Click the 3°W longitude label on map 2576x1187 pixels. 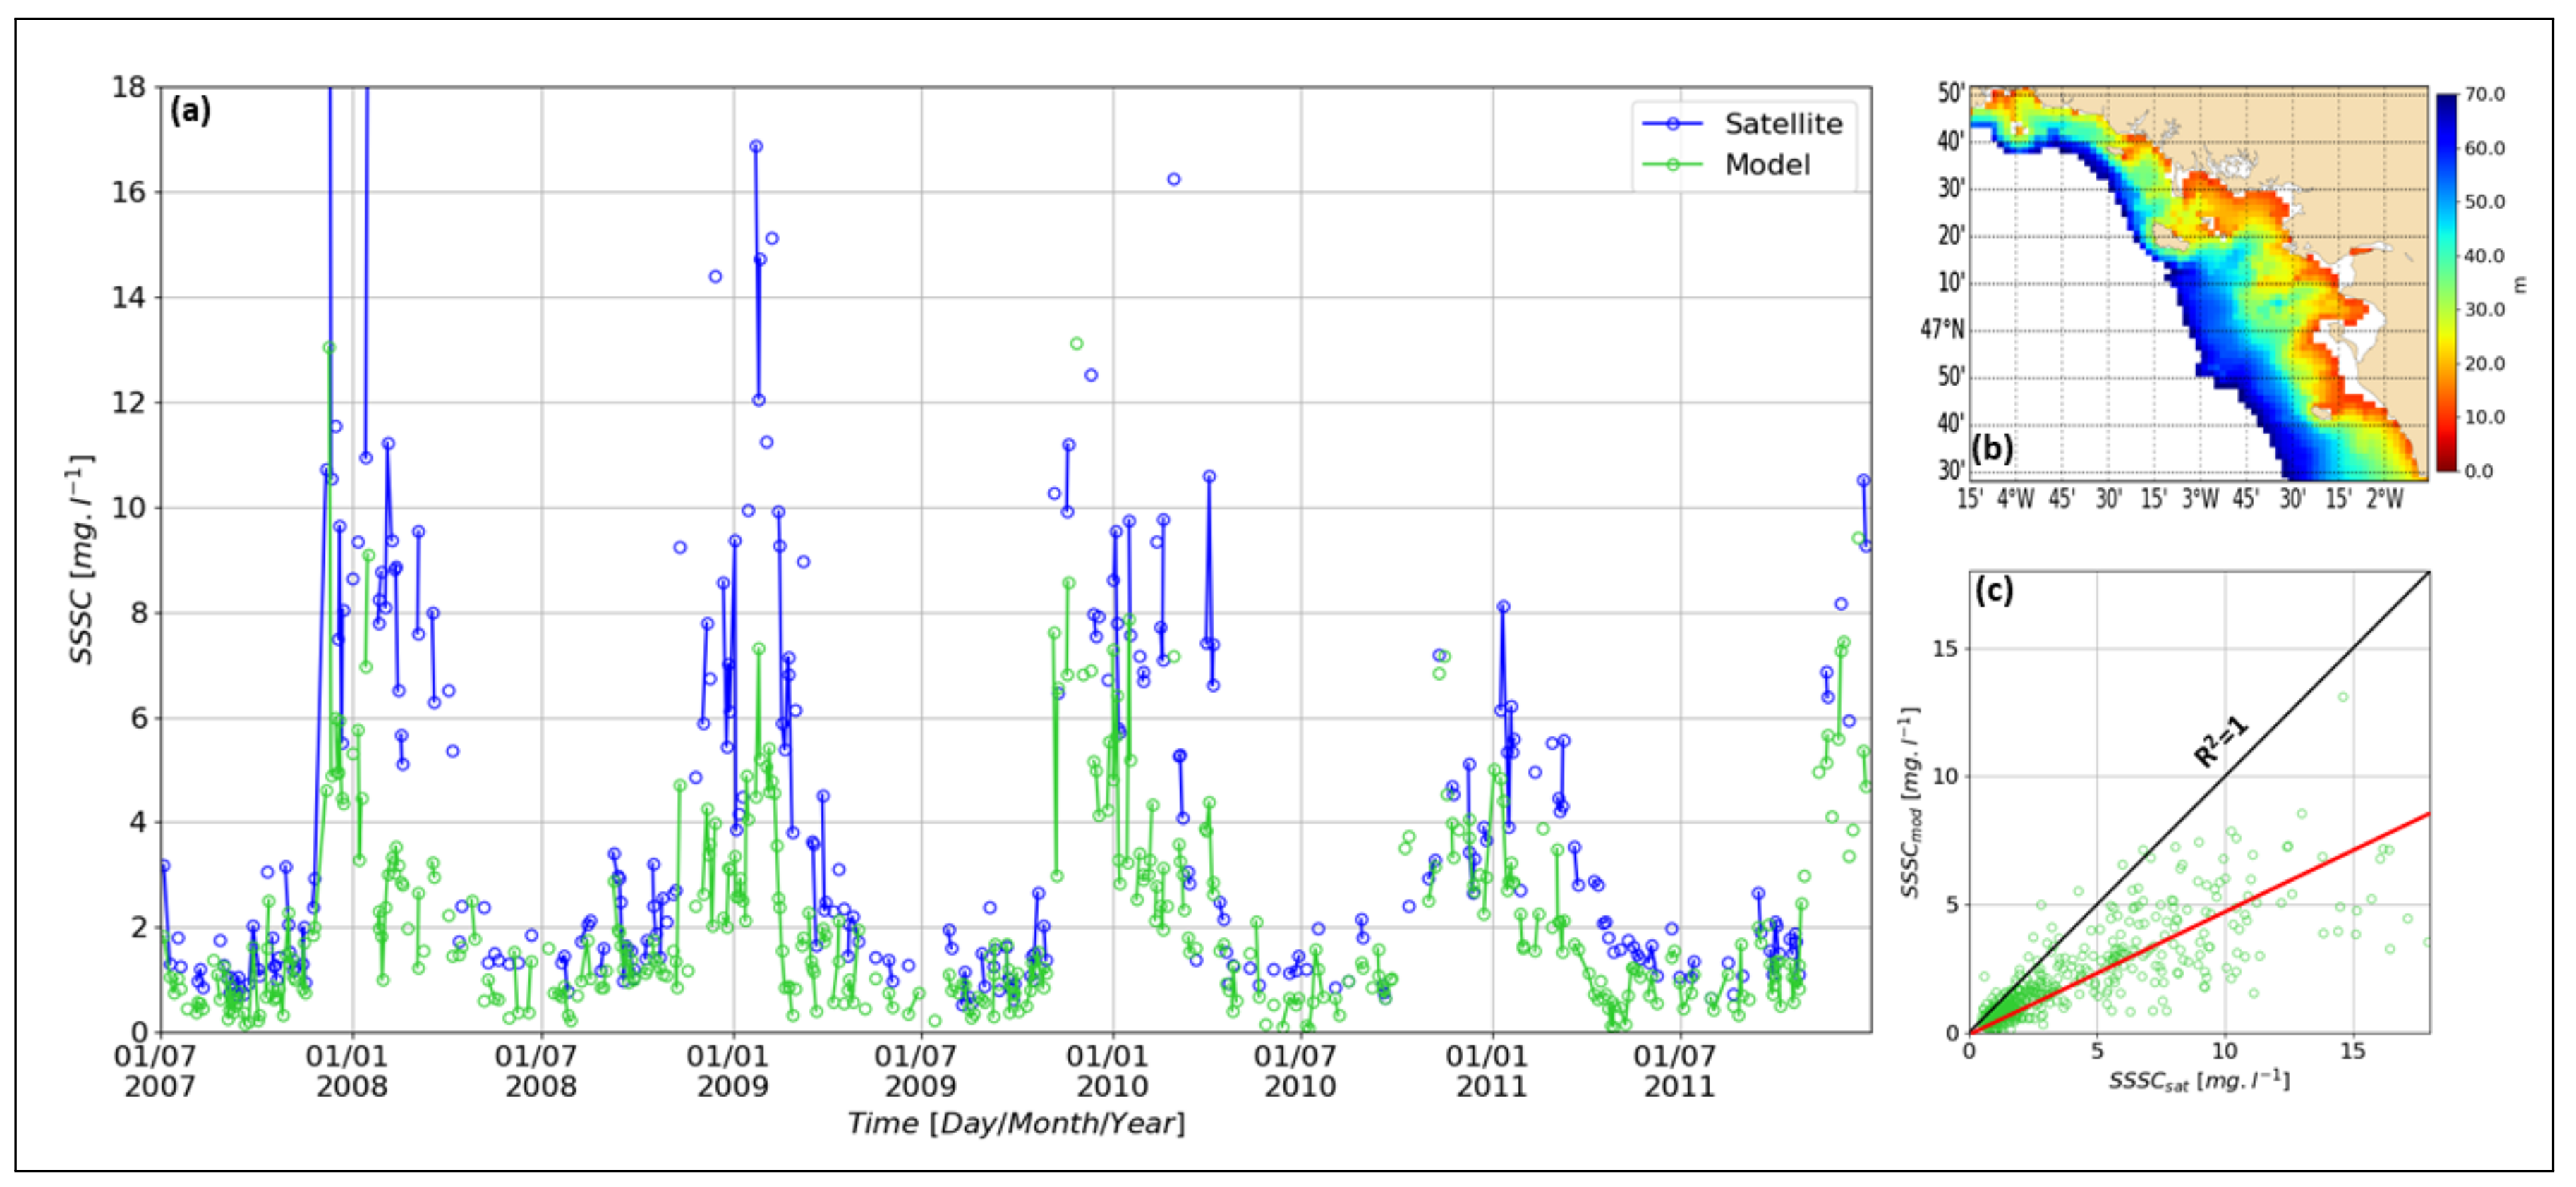(2200, 498)
